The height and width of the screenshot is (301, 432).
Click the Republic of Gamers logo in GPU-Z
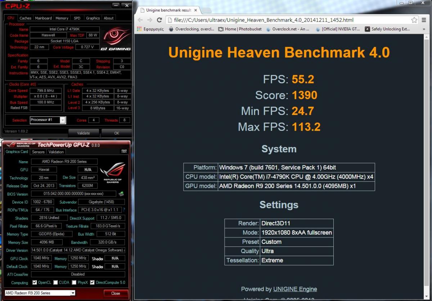pos(112,172)
